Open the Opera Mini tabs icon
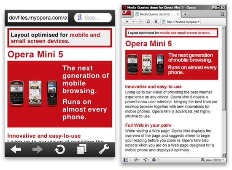Image resolution: width=232 pixels, height=170 pixels. pyautogui.click(x=82, y=149)
